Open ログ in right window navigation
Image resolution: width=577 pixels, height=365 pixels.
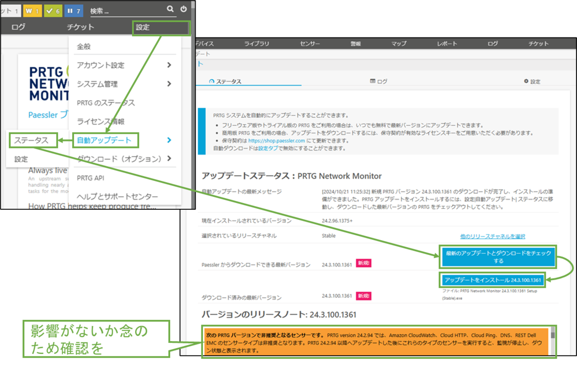coord(492,44)
